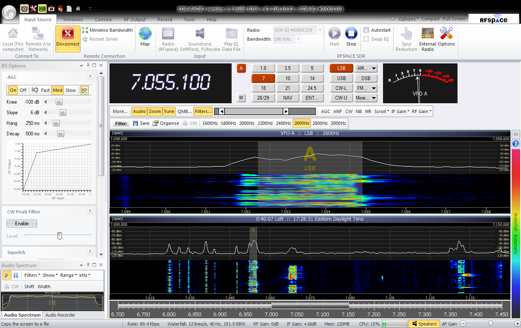Enable the Autostart checkbox

pos(366,30)
